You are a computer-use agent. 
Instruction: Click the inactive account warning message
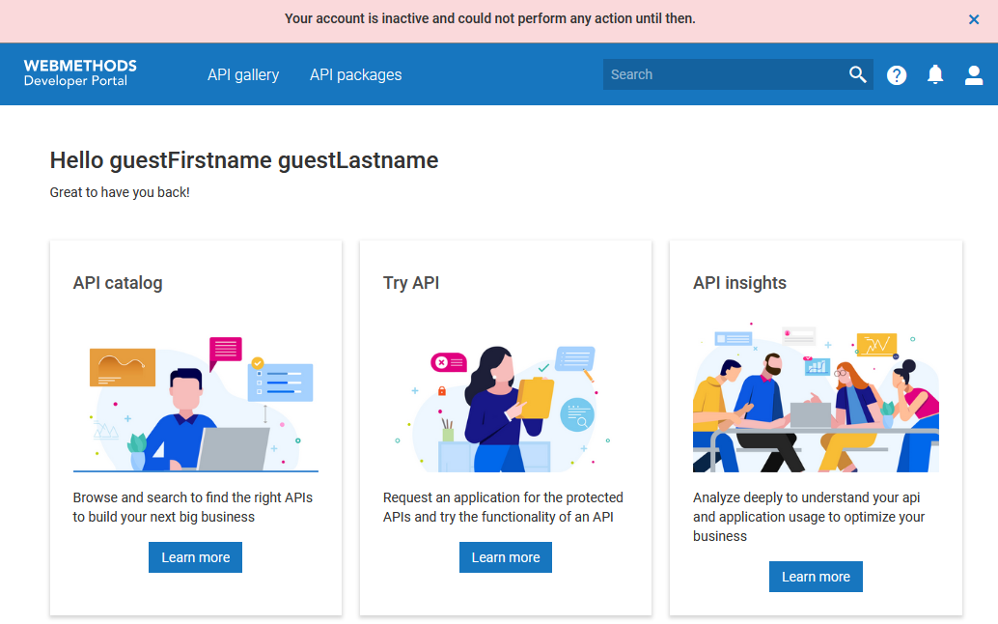489,18
